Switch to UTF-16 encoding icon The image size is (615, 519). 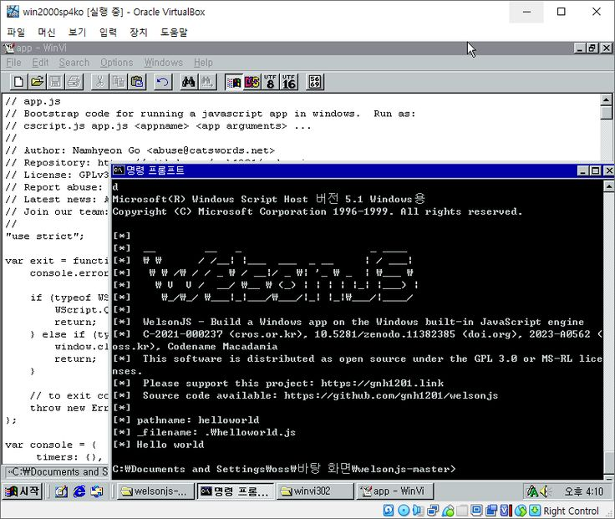[x=289, y=81]
